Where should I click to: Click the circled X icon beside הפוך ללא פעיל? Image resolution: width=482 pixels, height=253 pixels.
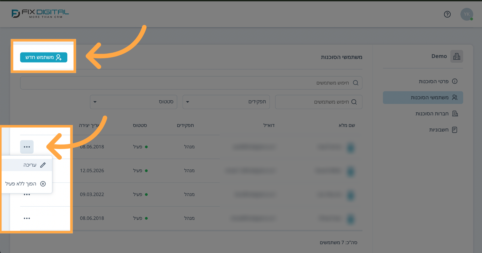[43, 184]
